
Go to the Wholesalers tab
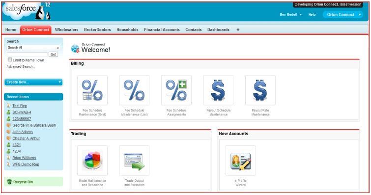pyautogui.click(x=66, y=29)
